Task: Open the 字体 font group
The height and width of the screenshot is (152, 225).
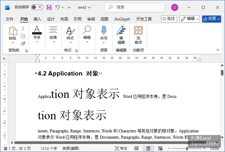Action: [x=37, y=35]
